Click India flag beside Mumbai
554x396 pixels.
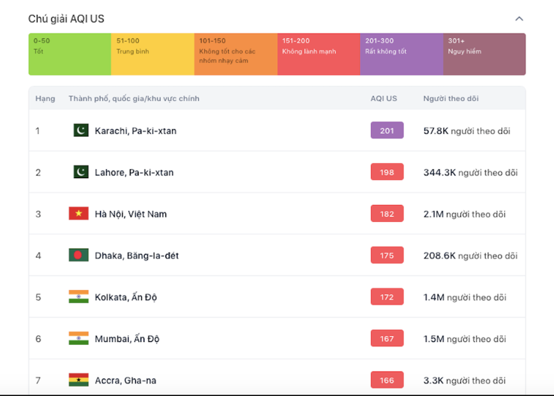tap(79, 338)
